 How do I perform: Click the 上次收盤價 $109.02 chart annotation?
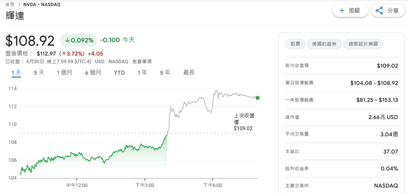(x=244, y=122)
